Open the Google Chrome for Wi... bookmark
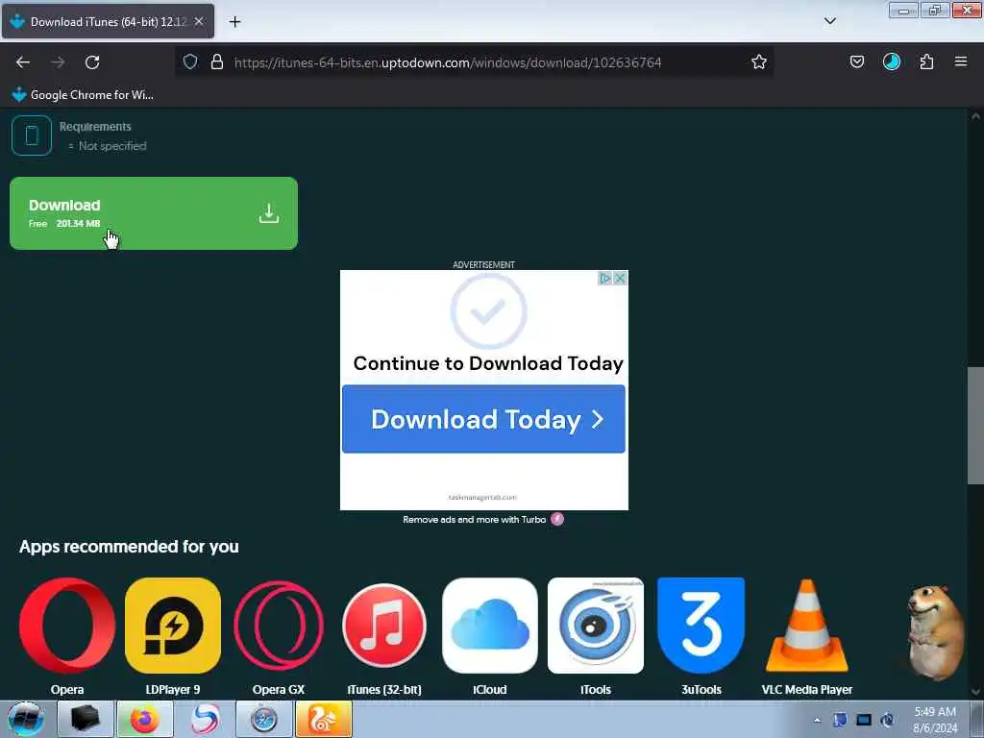Image resolution: width=984 pixels, height=738 pixels. tap(83, 95)
